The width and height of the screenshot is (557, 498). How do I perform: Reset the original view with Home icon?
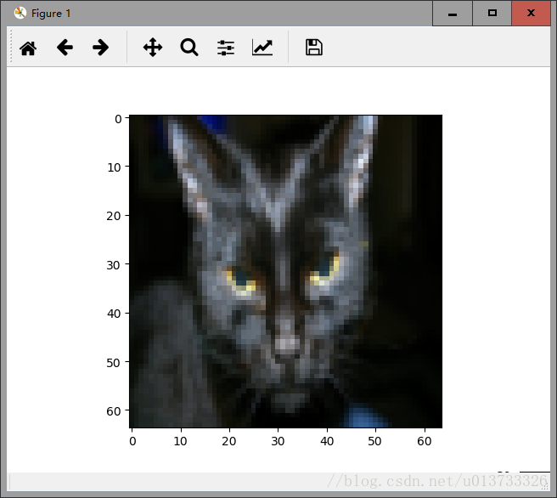(28, 48)
